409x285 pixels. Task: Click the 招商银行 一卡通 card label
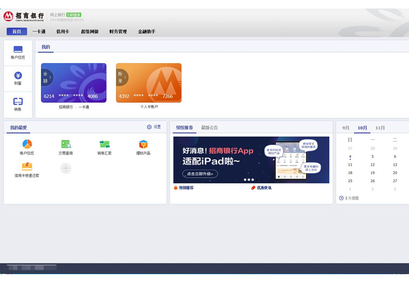pyautogui.click(x=74, y=107)
